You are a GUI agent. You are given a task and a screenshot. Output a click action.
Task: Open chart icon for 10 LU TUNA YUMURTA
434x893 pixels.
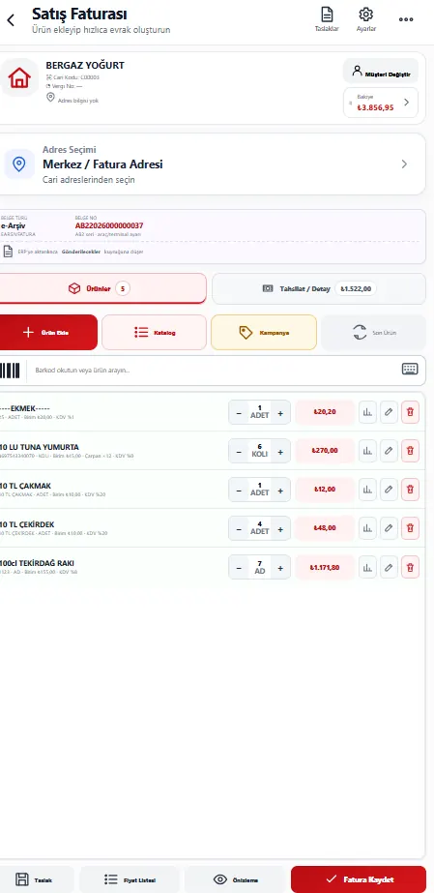coord(367,451)
